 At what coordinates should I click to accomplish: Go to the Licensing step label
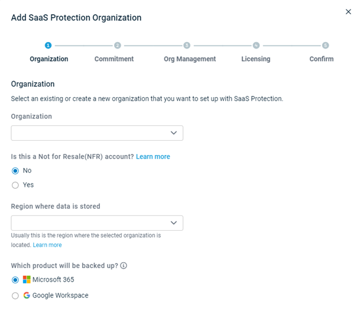(x=256, y=59)
